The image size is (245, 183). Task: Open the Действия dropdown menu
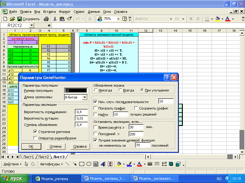(13, 164)
